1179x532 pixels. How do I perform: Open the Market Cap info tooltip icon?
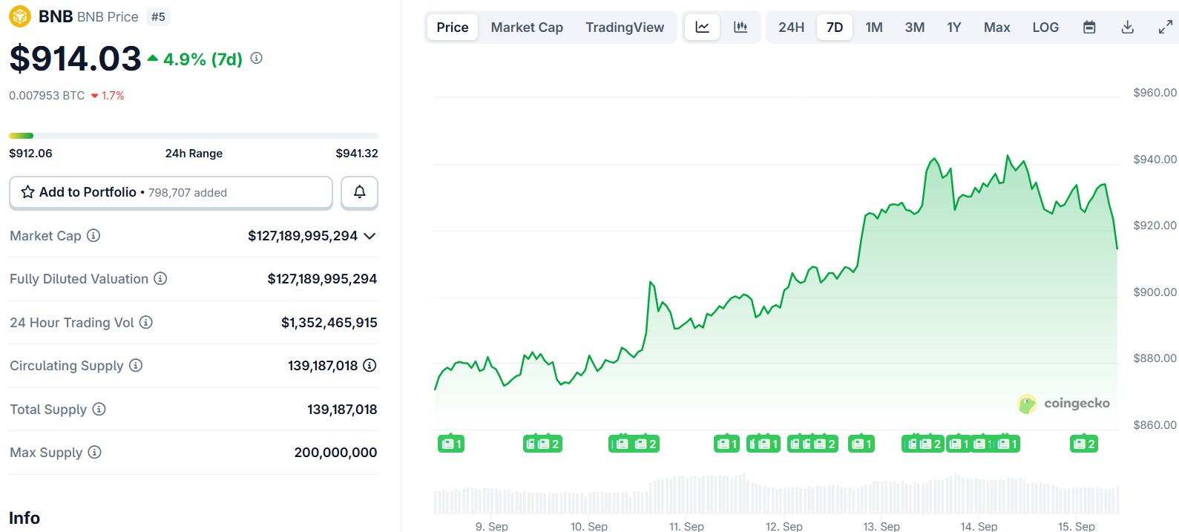click(93, 235)
